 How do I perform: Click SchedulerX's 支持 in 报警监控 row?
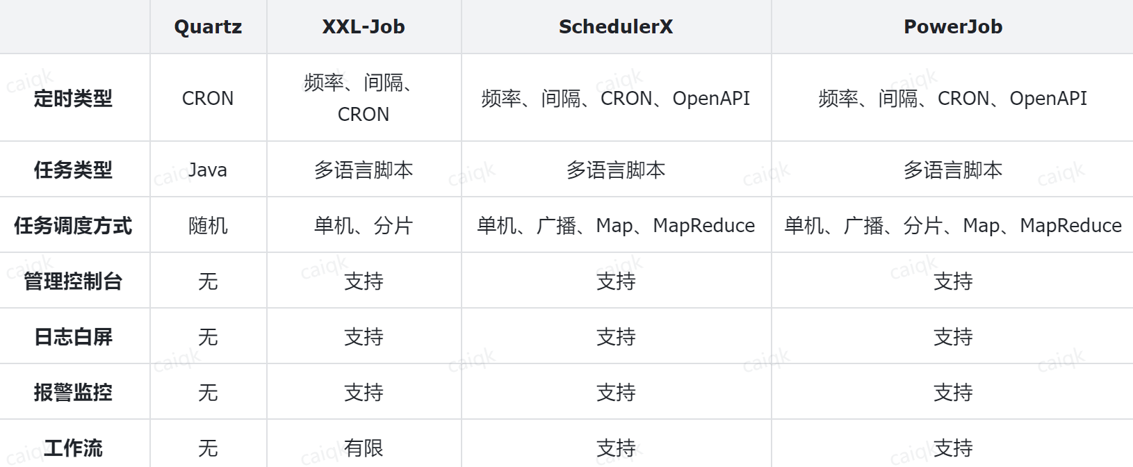click(x=616, y=392)
